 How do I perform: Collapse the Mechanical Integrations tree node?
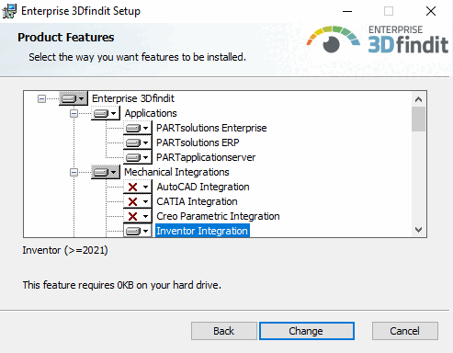(74, 172)
